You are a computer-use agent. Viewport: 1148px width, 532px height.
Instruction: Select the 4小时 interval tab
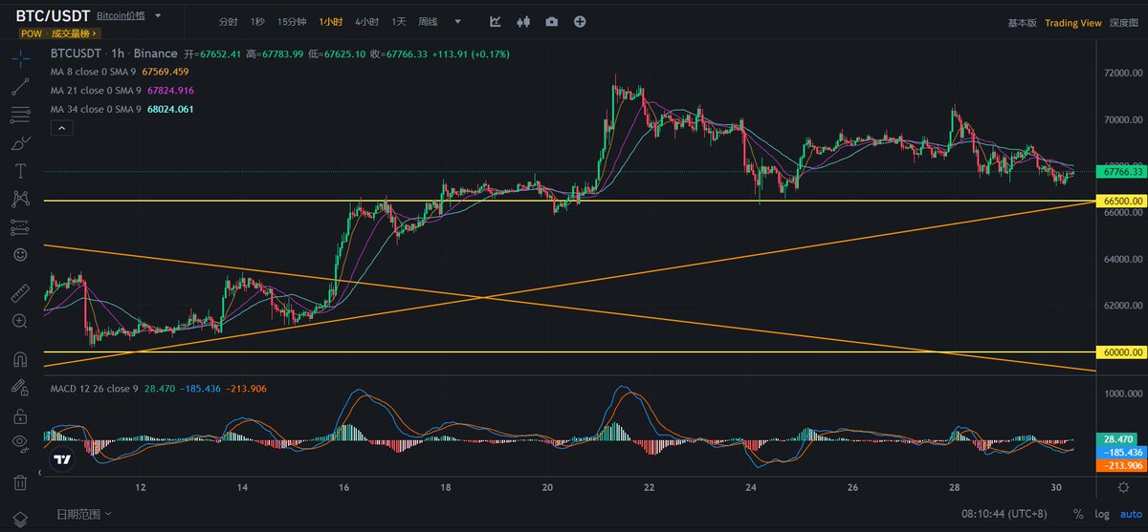pos(366,21)
